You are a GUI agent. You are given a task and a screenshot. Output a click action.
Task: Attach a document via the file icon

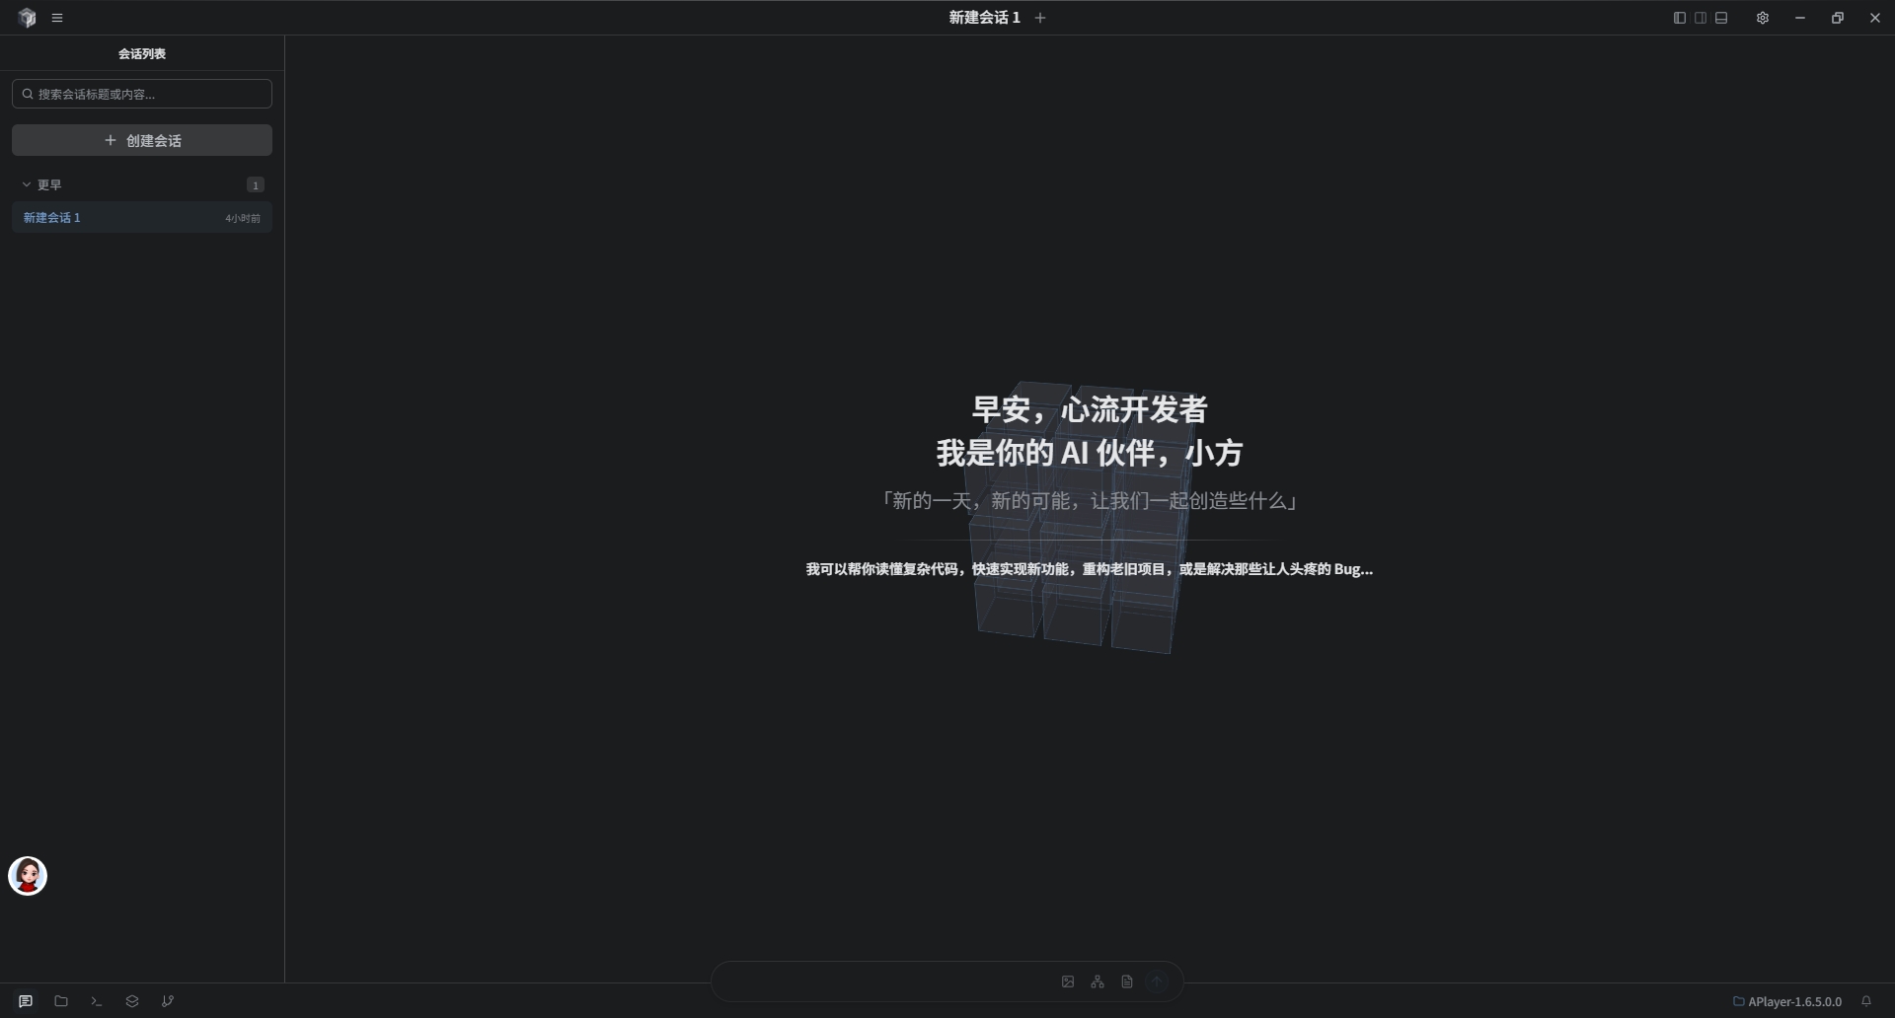(x=1127, y=982)
